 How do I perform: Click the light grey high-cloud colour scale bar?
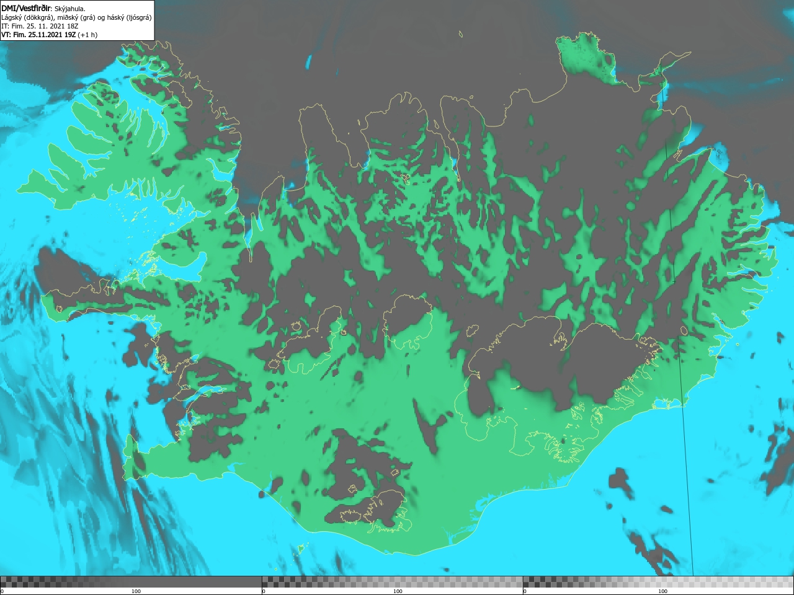658,582
